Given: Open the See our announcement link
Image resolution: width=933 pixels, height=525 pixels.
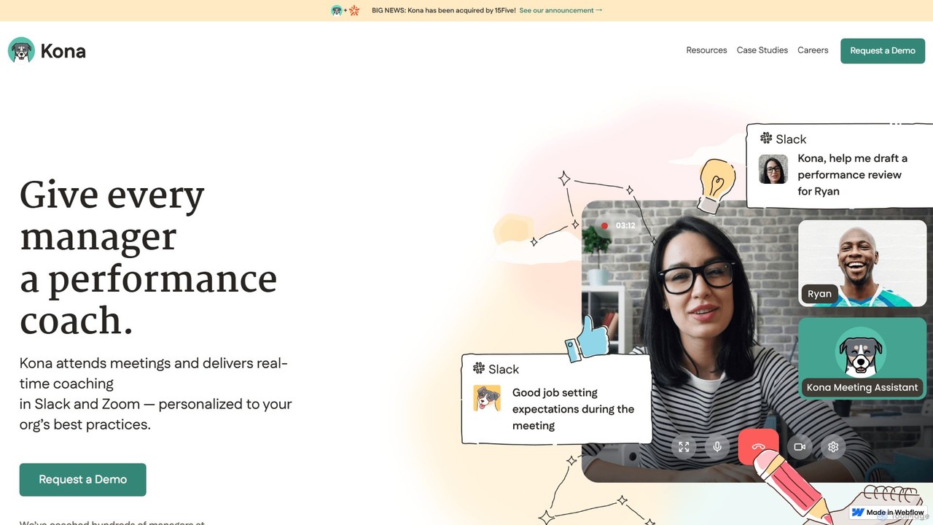Looking at the screenshot, I should pyautogui.click(x=561, y=10).
